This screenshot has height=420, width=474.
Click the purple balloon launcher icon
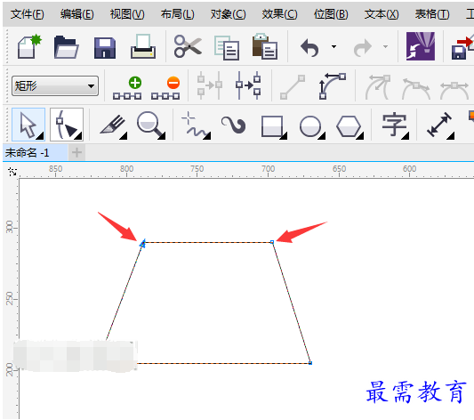click(421, 46)
